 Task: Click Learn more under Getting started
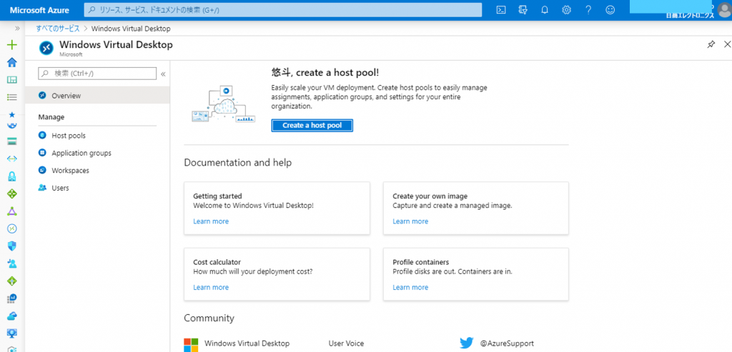(211, 221)
